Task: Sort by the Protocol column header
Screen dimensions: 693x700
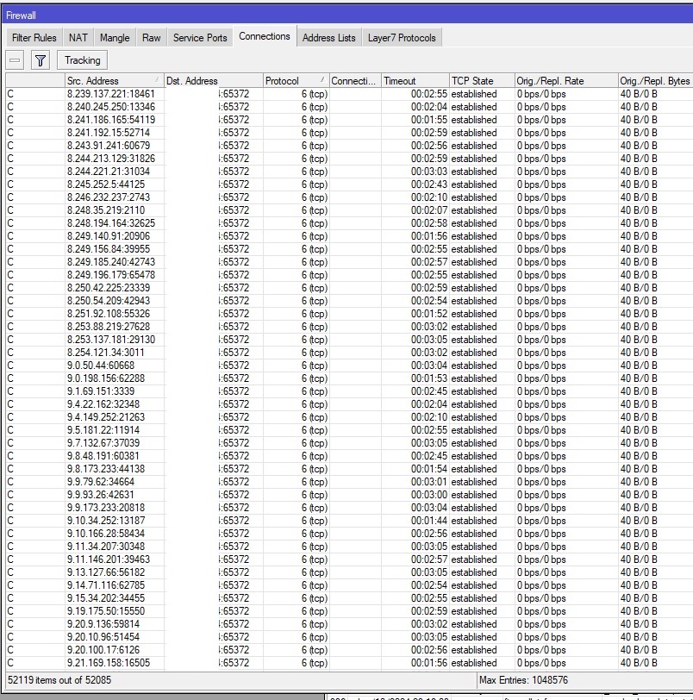Action: click(296, 81)
